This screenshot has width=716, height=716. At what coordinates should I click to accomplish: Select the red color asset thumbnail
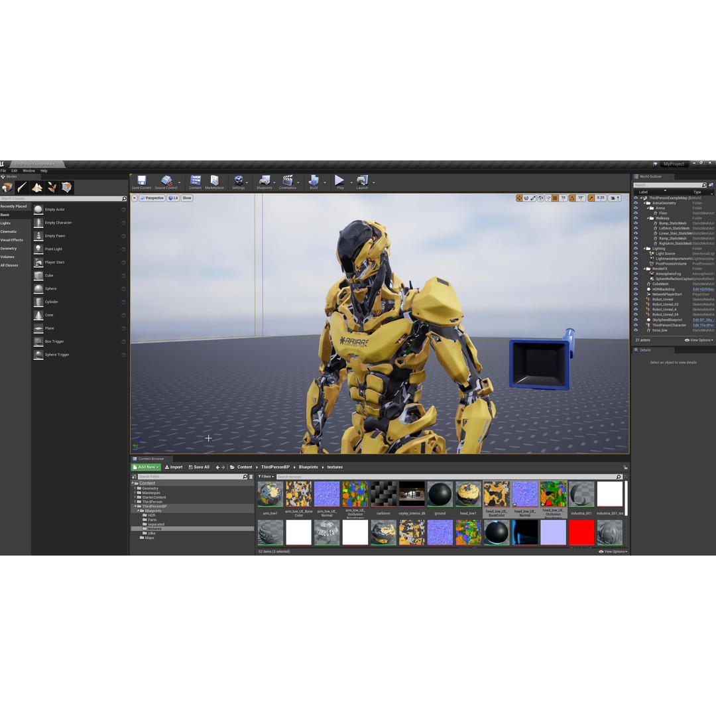582,532
